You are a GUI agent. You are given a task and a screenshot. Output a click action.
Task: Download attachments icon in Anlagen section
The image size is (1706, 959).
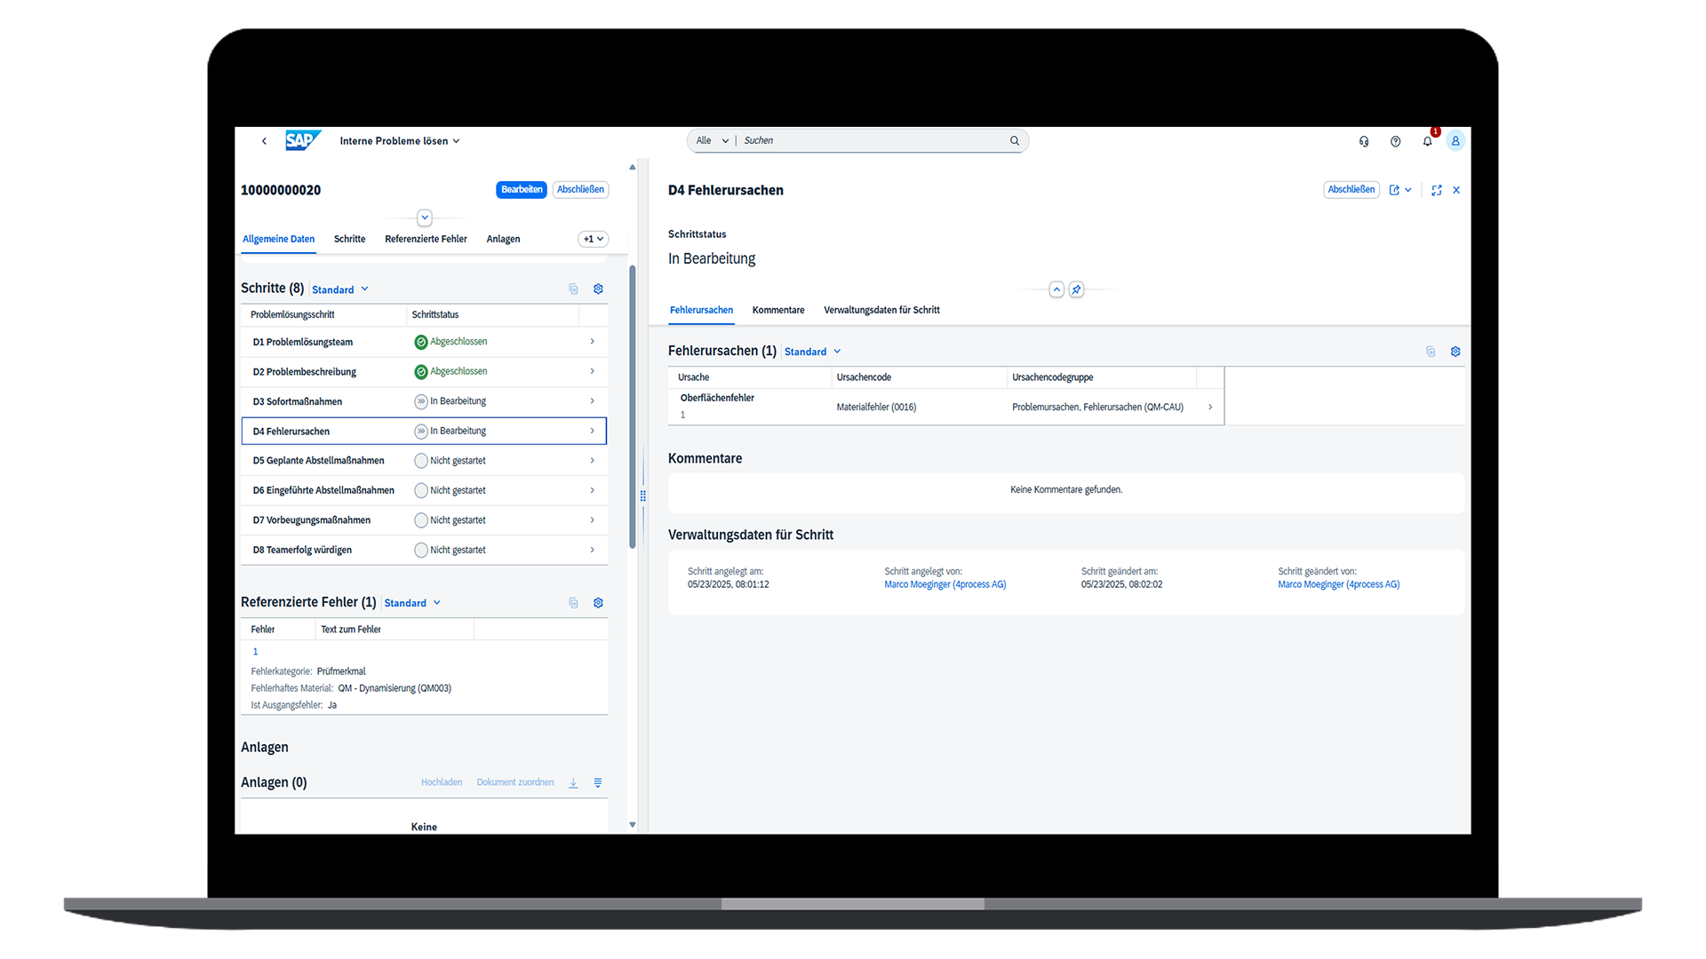[573, 782]
